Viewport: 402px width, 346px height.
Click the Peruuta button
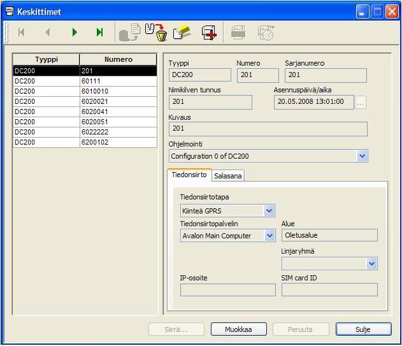301,329
